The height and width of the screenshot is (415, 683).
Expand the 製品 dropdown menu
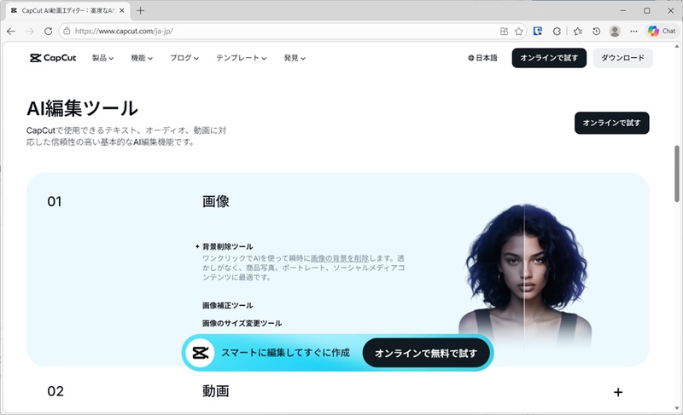pyautogui.click(x=102, y=58)
